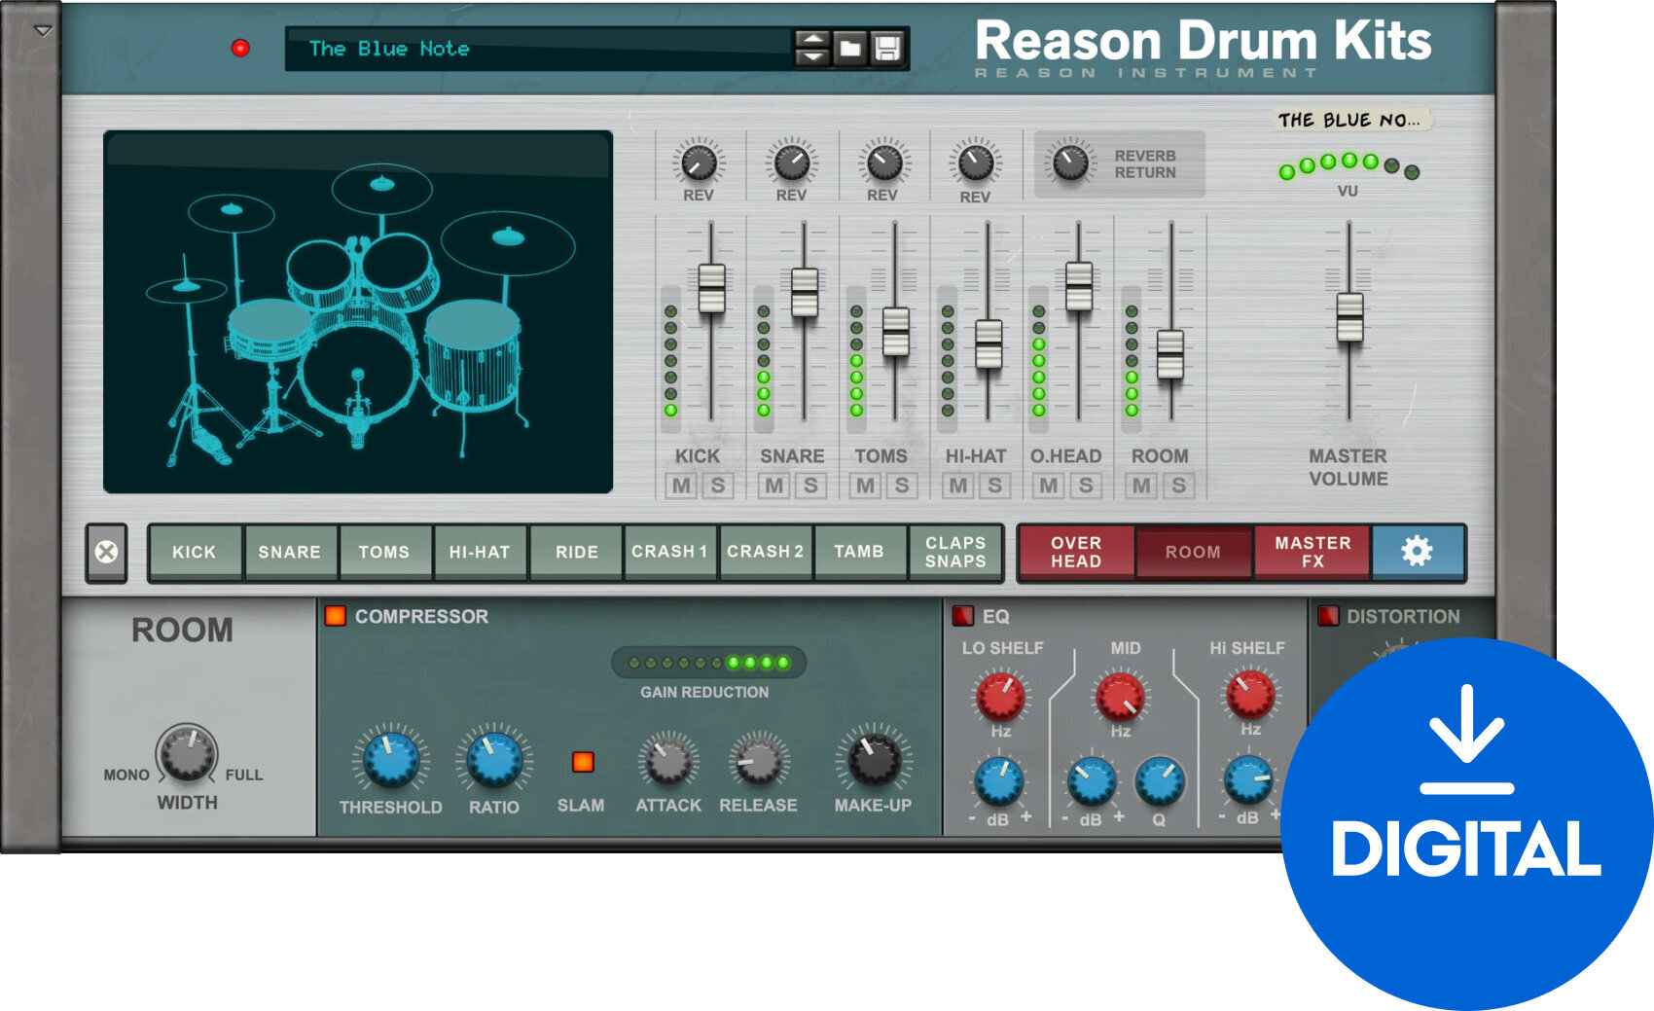
Task: Open the settings gear panel
Action: pyautogui.click(x=1419, y=552)
